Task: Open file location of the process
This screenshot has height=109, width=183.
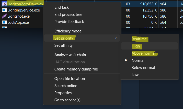Action: pyautogui.click(x=70, y=79)
